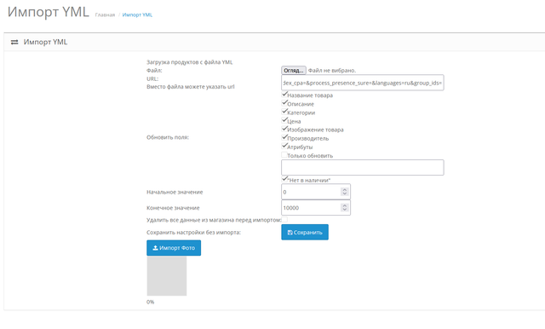Viewport: 545px width, 329px height.
Task: Check the delete all store data checkbox
Action: pyautogui.click(x=284, y=219)
